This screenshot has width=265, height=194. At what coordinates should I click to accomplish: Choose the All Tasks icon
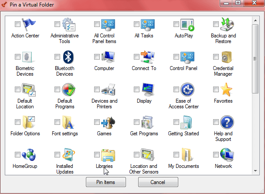[148, 25]
